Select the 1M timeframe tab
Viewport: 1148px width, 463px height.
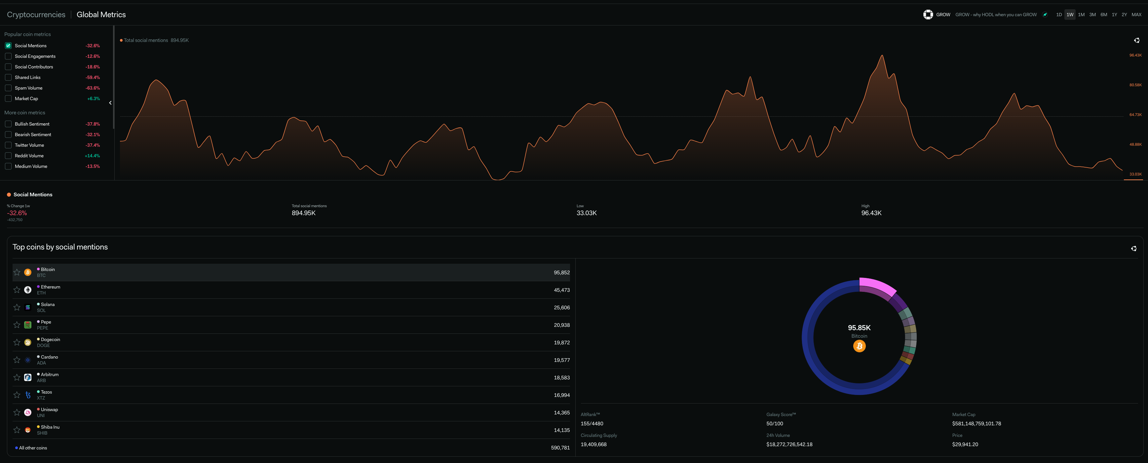(x=1081, y=15)
